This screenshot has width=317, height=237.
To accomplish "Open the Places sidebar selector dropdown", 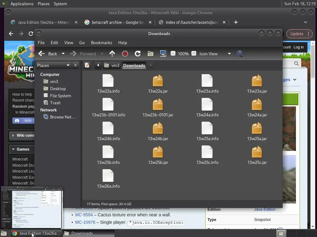I will click(53, 65).
